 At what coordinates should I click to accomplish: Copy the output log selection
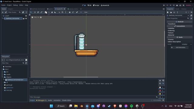[x=163, y=81]
